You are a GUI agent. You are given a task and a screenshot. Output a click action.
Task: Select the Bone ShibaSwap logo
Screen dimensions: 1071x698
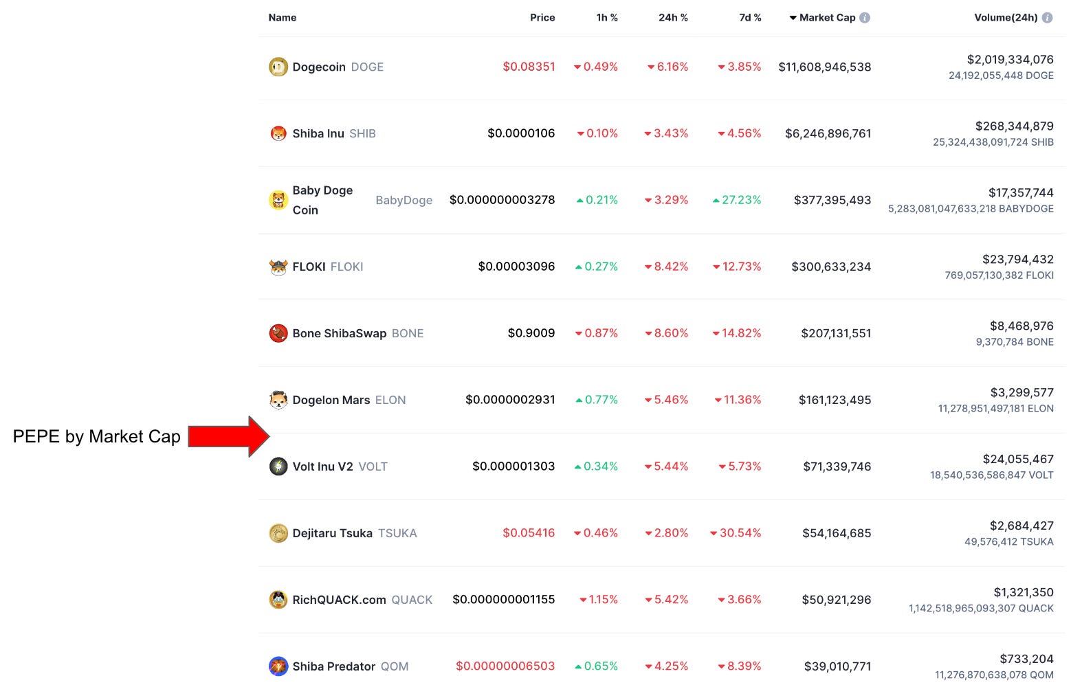point(278,333)
